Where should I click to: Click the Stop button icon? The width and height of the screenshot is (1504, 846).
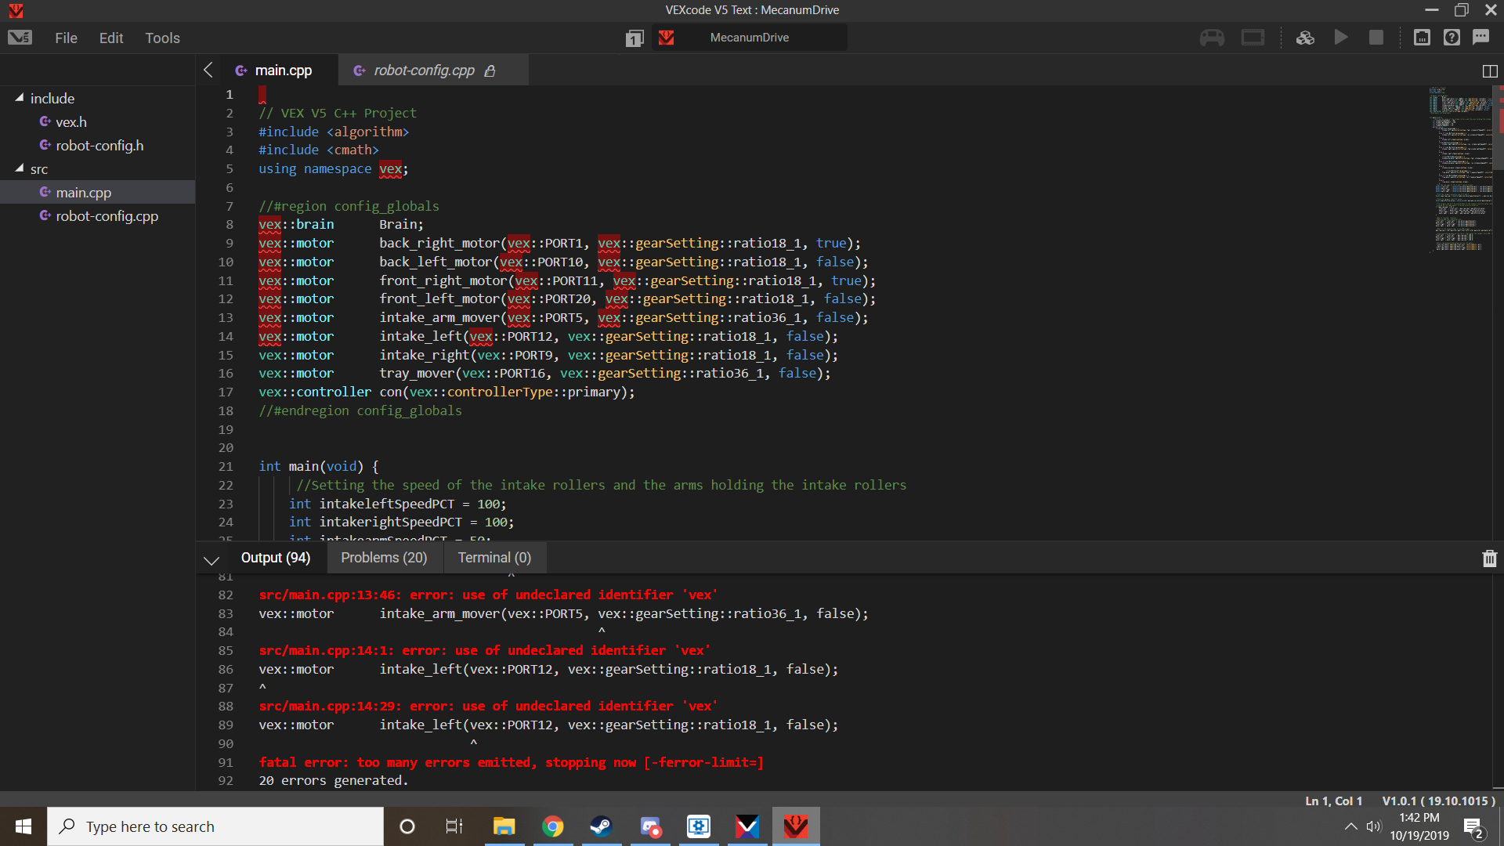[1375, 37]
